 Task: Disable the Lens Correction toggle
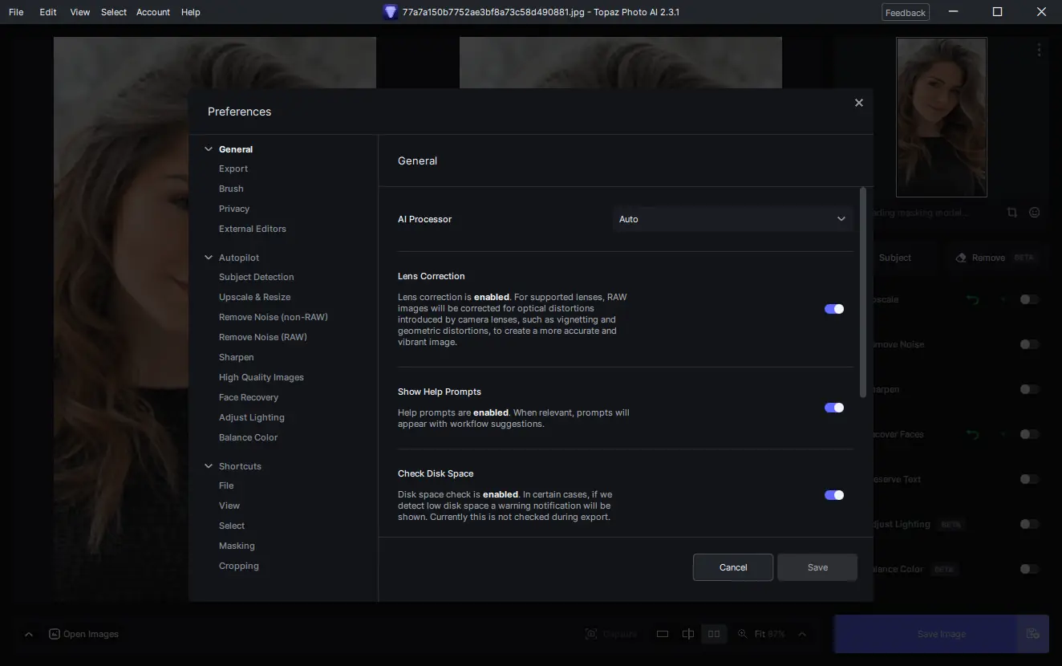coord(834,309)
